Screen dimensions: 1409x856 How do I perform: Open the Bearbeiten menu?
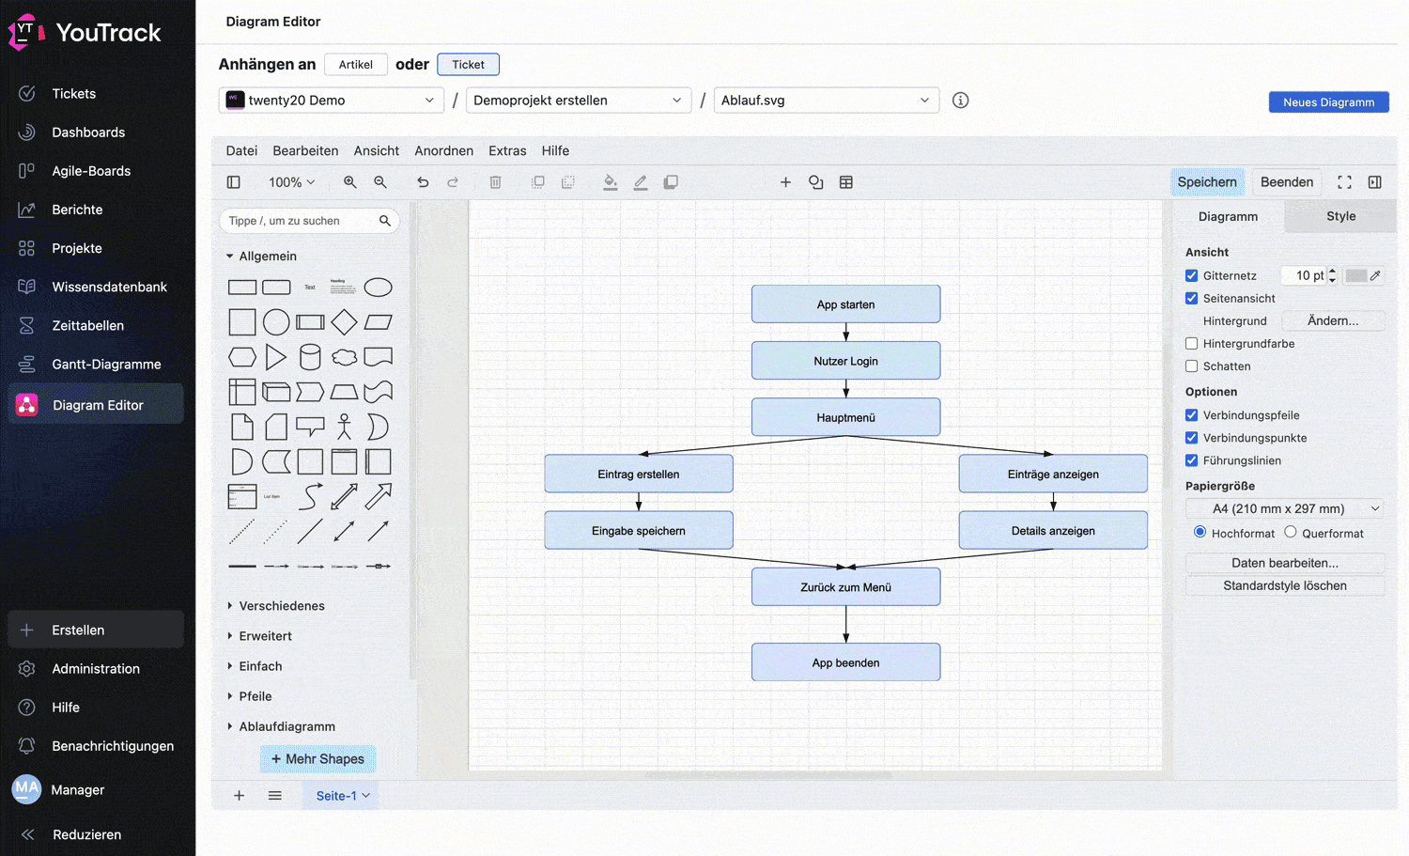(x=305, y=150)
